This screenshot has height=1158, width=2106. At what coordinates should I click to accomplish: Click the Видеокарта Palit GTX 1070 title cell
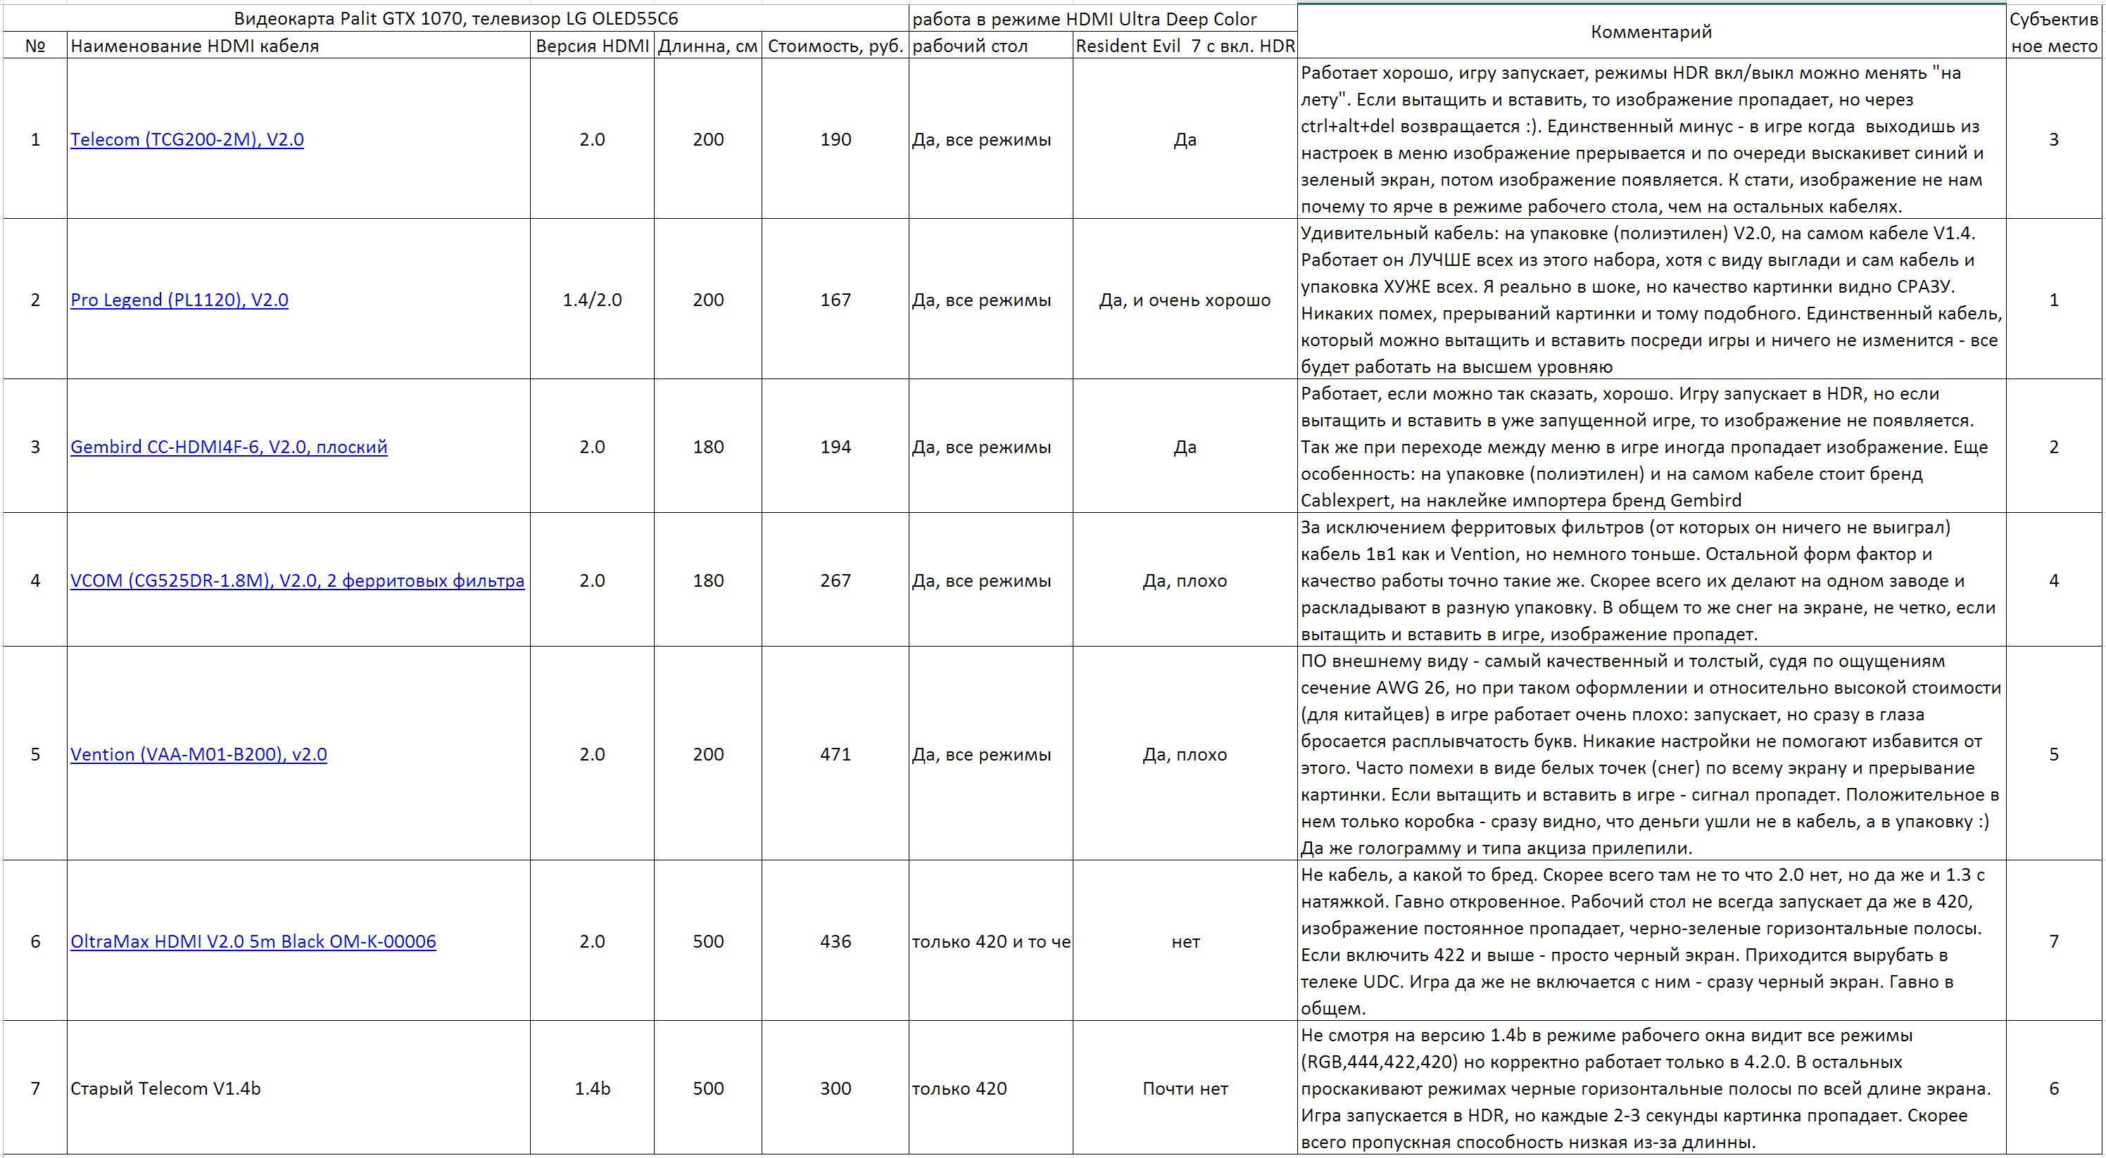(x=455, y=19)
